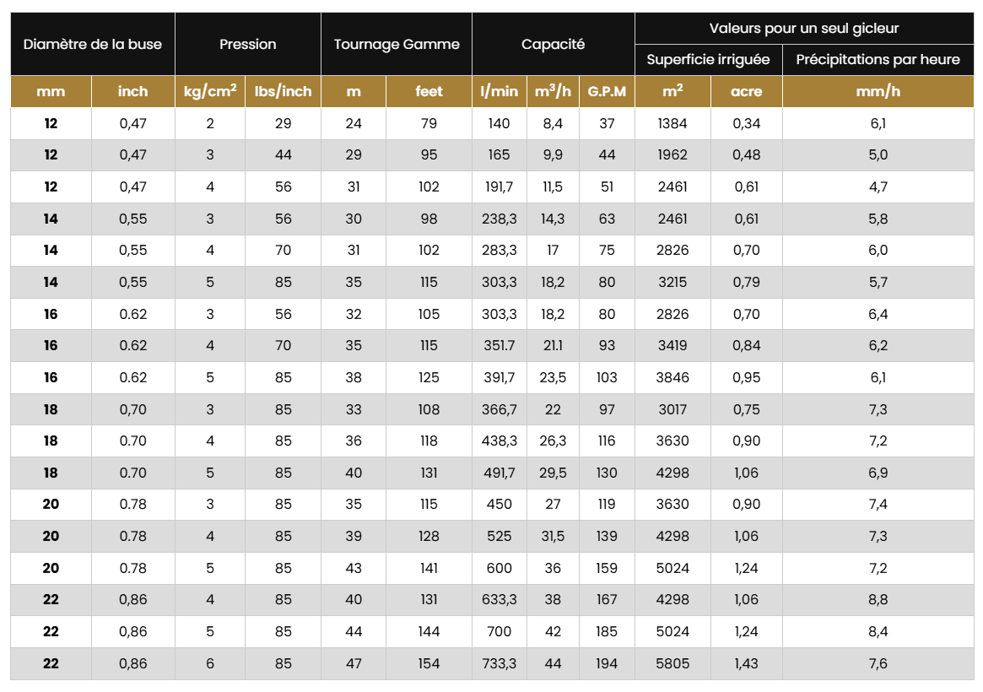The height and width of the screenshot is (692, 983).
Task: Click the 'G.P.M' unit header
Action: point(607,92)
